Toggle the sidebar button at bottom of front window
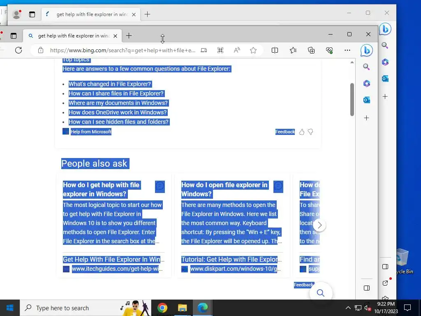The height and width of the screenshot is (316, 421). click(x=366, y=288)
